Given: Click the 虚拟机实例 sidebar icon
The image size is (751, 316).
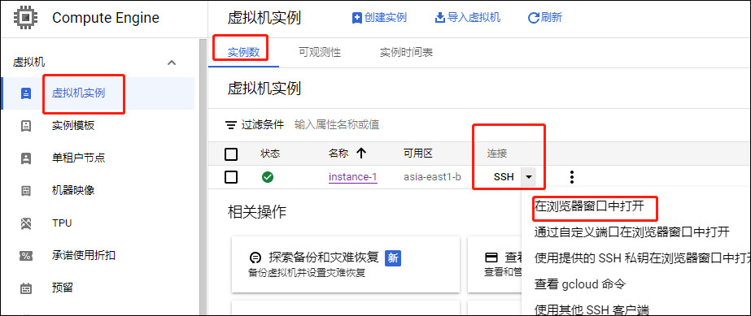Looking at the screenshot, I should [26, 93].
